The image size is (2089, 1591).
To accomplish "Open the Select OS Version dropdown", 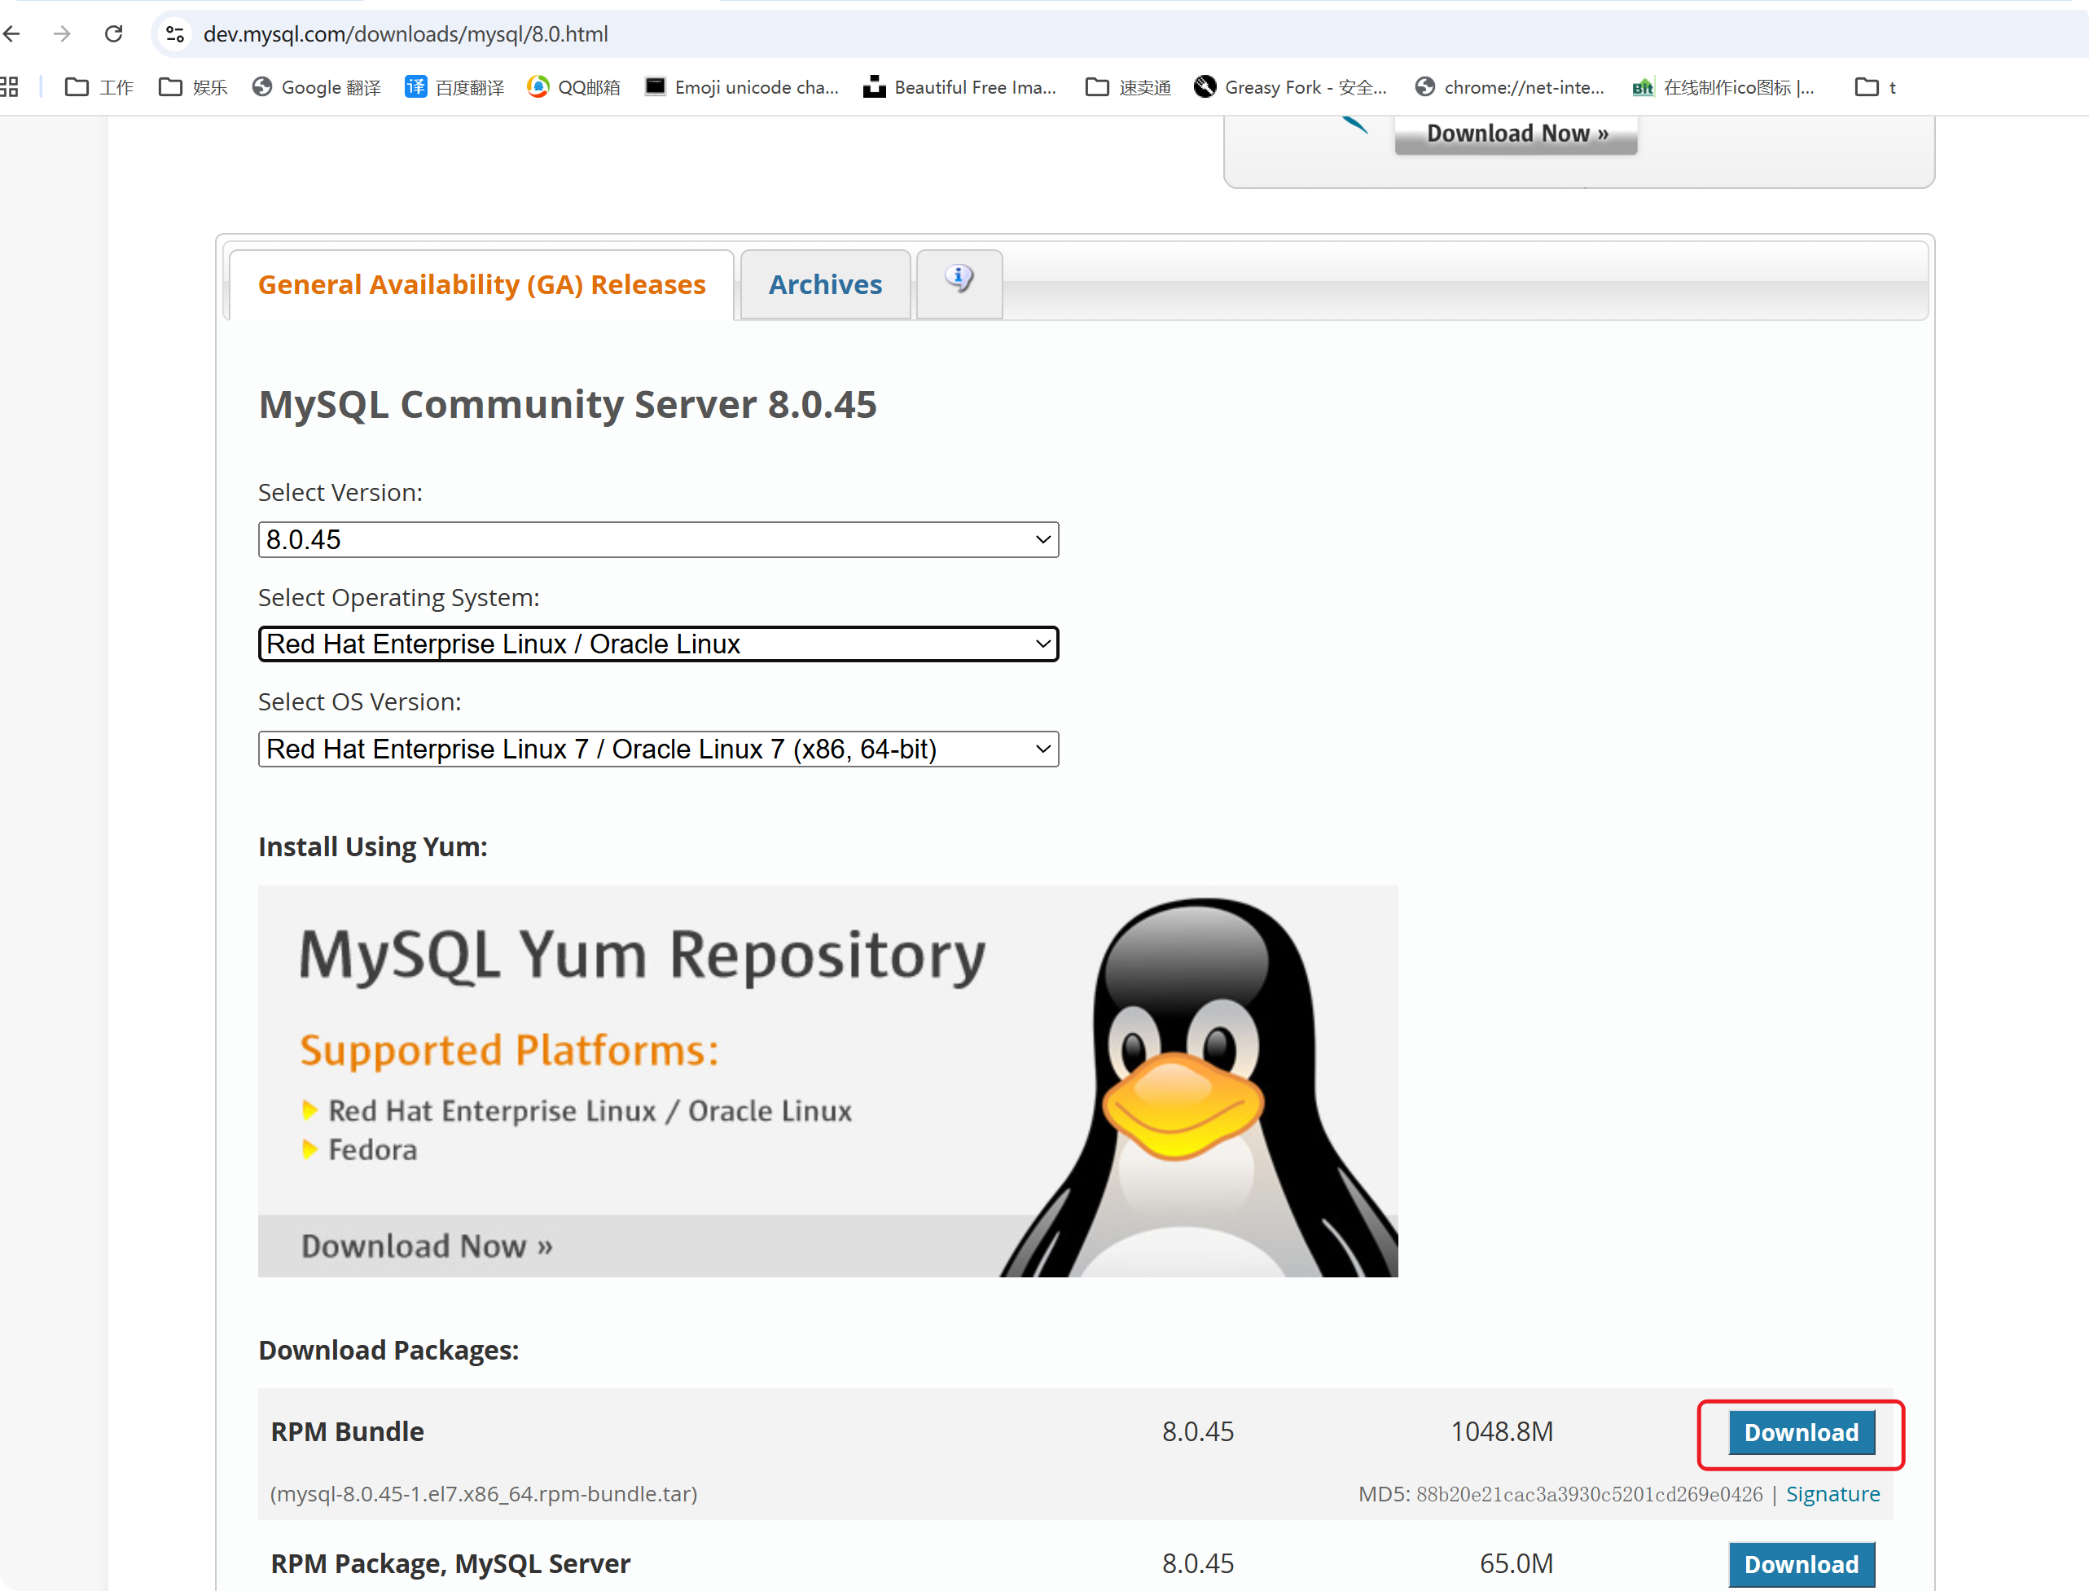I will 658,749.
